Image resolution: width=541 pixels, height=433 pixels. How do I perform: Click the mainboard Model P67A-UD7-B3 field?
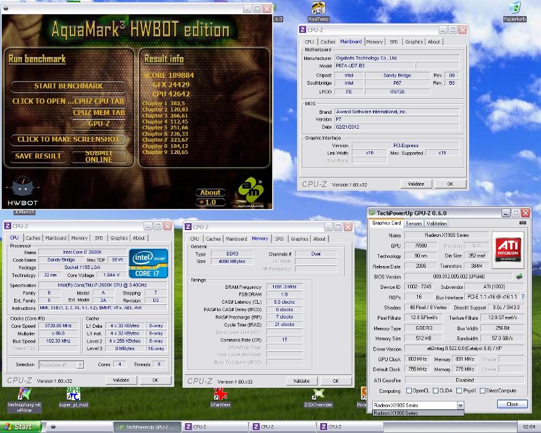[x=374, y=66]
